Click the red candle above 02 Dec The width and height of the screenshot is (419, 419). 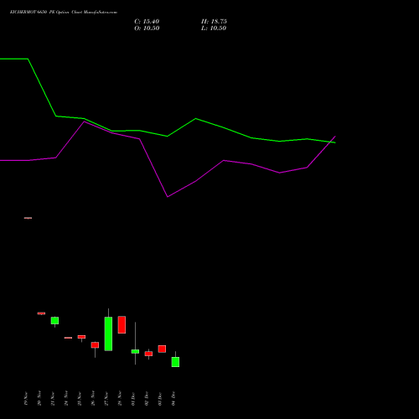click(148, 354)
